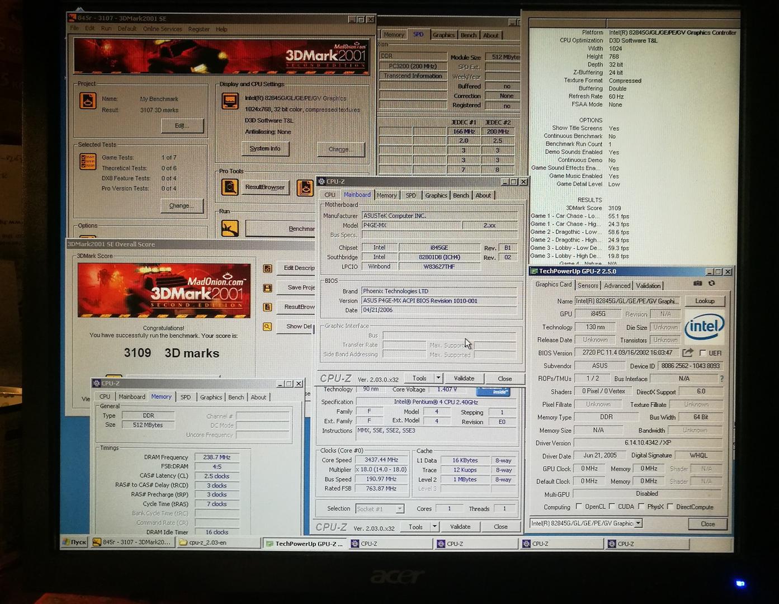Viewport: 779px width, 604px height.
Task: Click the ResultBrowser magnifier icon in Pro Tools
Action: coord(230,187)
